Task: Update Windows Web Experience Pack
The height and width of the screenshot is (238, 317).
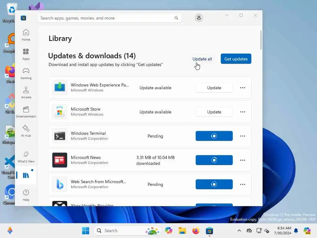Action: click(x=214, y=88)
